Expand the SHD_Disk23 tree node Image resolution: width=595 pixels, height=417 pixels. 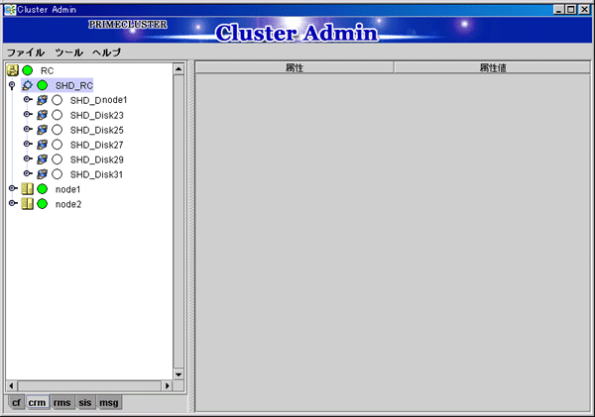[x=28, y=115]
